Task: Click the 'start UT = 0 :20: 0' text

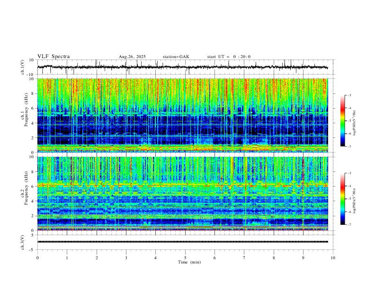Action: point(229,57)
